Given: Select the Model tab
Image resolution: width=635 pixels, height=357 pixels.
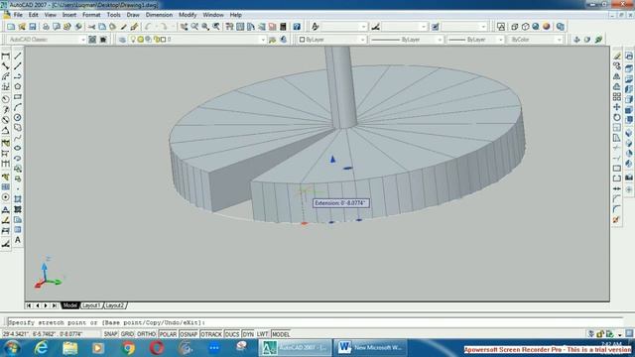Looking at the screenshot, I should [x=69, y=305].
